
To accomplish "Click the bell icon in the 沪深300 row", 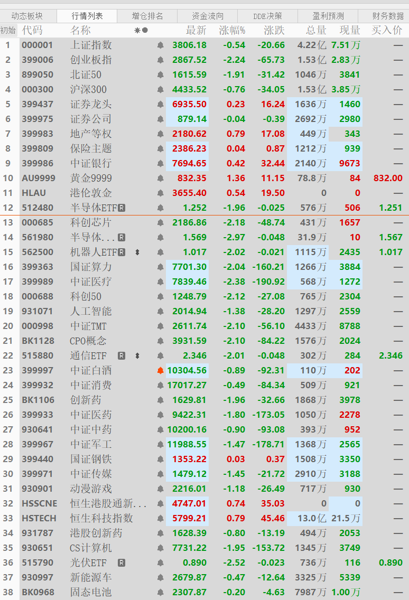I will pyautogui.click(x=161, y=90).
